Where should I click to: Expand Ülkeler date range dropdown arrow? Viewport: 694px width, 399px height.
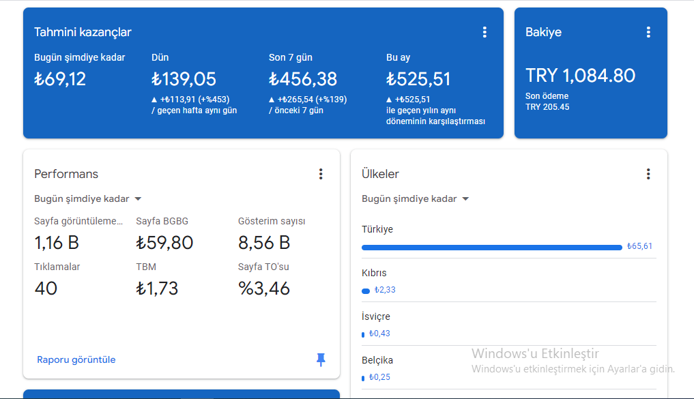[x=465, y=199]
